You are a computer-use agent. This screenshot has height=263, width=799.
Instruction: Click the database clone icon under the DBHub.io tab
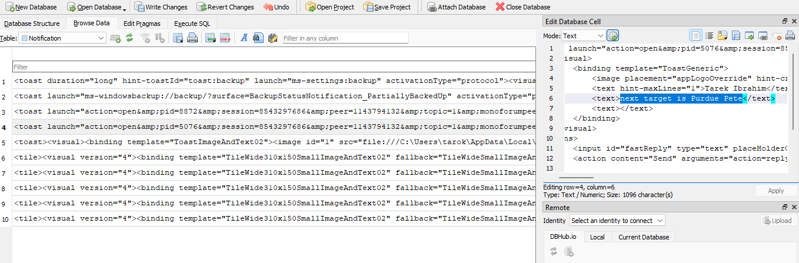tap(568, 252)
